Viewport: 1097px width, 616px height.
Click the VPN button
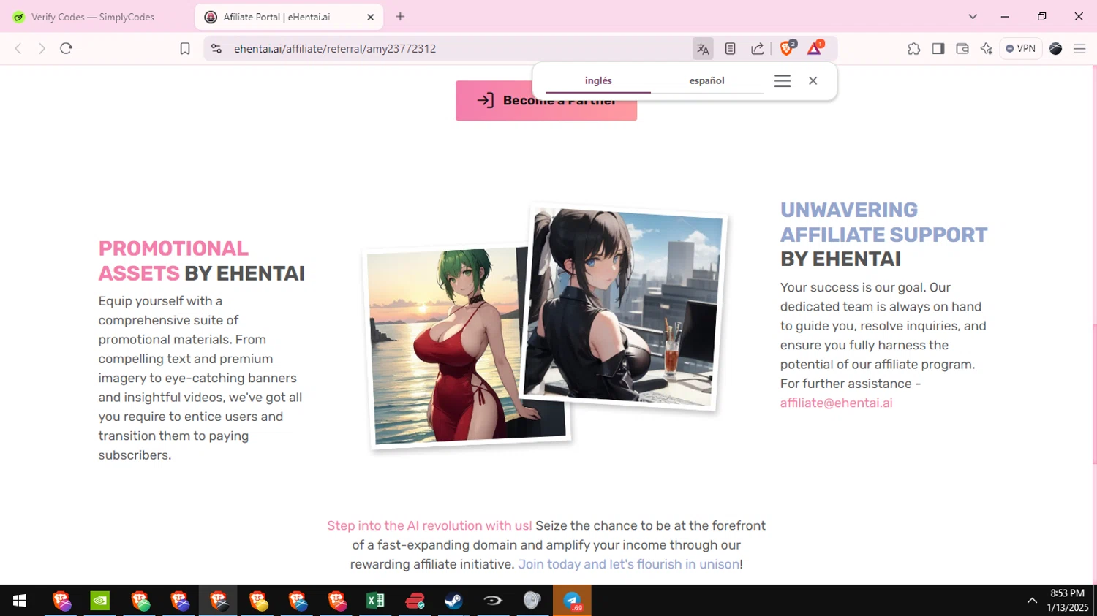1021,48
